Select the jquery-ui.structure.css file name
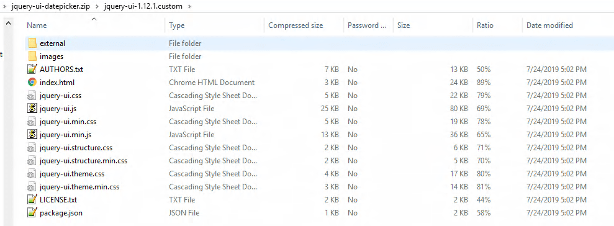The height and width of the screenshot is (226, 614). [76, 148]
